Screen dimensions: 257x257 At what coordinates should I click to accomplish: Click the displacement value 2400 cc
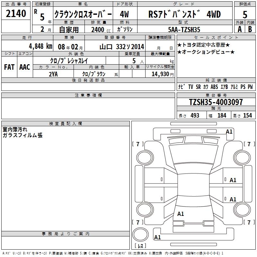coord(101,30)
